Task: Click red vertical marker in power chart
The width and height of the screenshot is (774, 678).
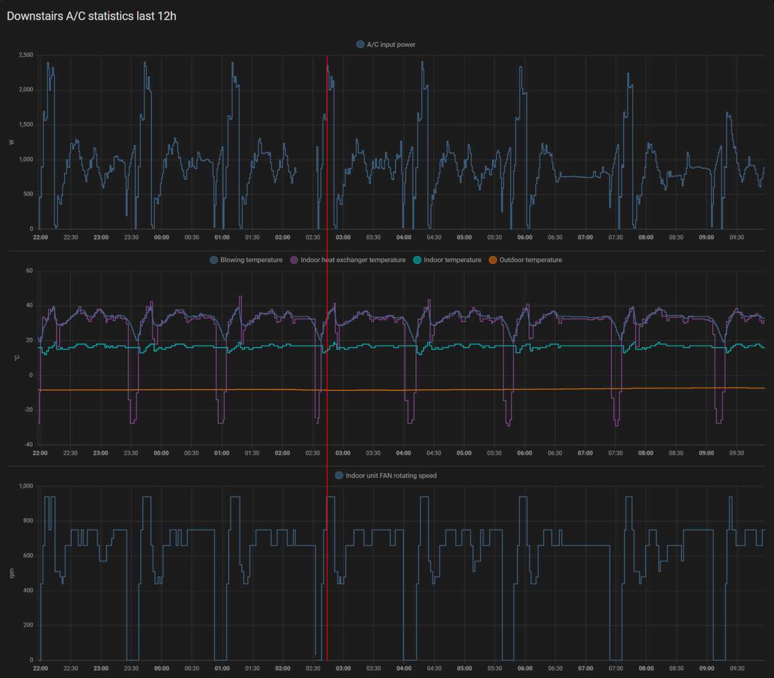Action: click(x=327, y=141)
